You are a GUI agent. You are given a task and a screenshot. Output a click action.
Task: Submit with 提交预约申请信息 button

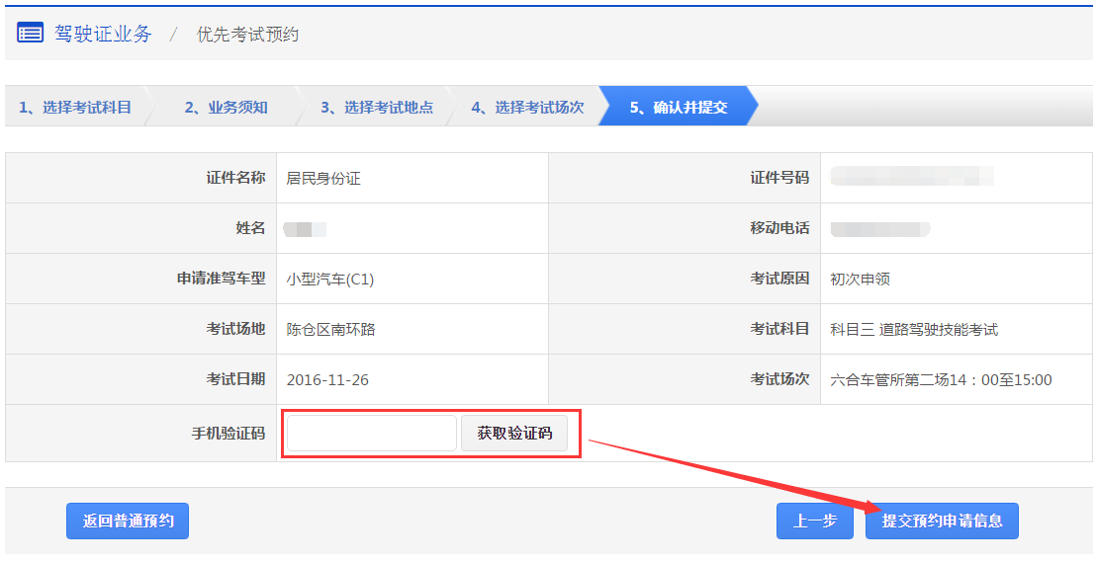[x=942, y=521]
